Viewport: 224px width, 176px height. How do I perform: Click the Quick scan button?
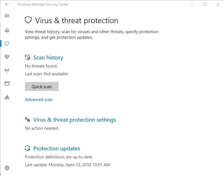41,86
